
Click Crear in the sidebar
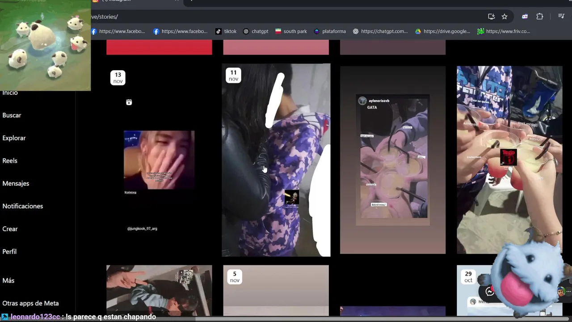(x=10, y=229)
